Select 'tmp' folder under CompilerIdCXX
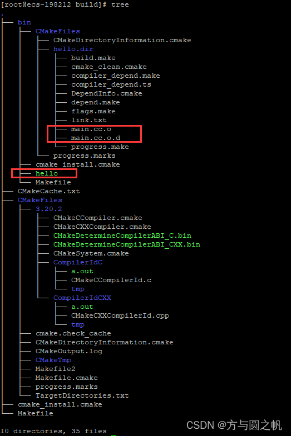The height and width of the screenshot is (436, 291). pyautogui.click(x=78, y=325)
